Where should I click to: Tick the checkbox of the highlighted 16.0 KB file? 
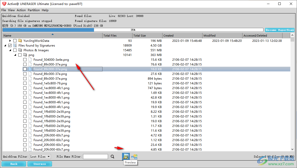click(25, 69)
